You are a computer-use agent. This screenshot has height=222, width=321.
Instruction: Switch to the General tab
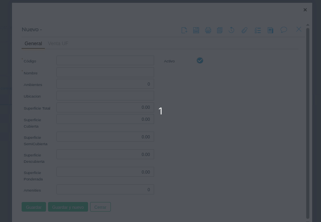33,44
